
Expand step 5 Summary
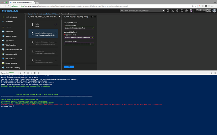click(43, 61)
